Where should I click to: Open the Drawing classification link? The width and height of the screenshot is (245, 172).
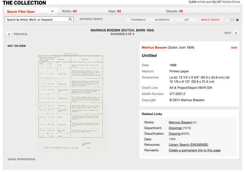[175, 133]
